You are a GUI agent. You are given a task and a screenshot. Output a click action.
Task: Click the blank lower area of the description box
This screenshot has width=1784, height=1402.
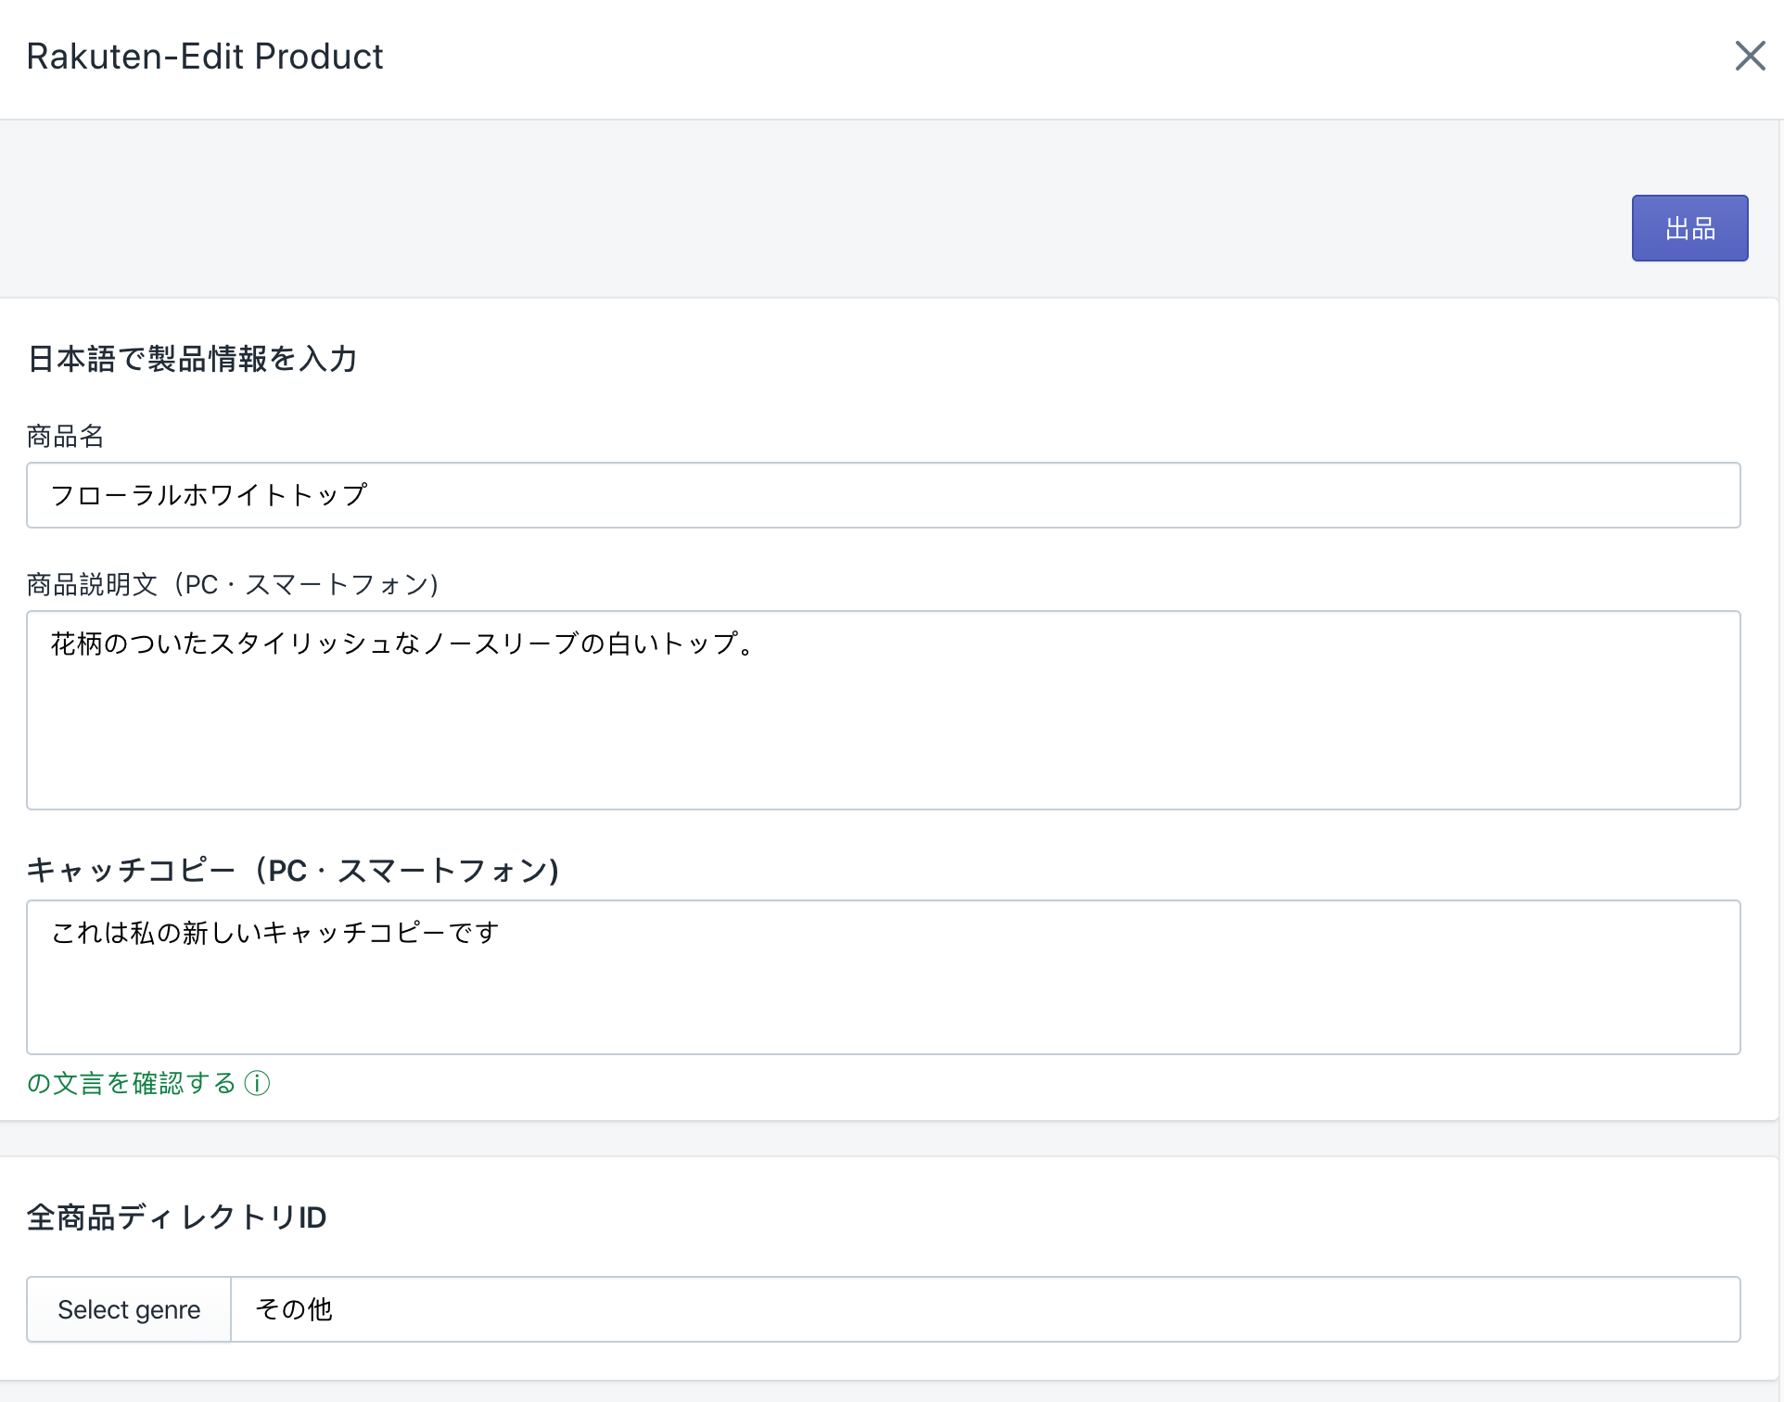pyautogui.click(x=881, y=756)
